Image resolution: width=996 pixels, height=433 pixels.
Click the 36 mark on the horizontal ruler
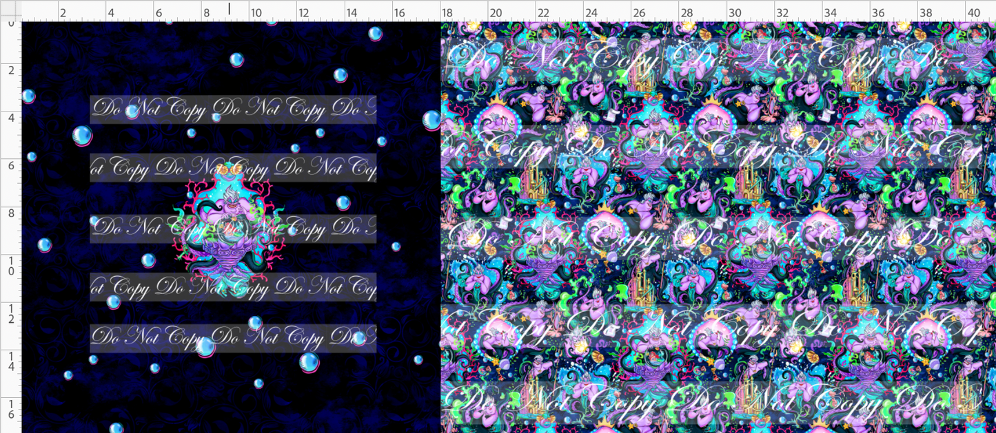(878, 12)
